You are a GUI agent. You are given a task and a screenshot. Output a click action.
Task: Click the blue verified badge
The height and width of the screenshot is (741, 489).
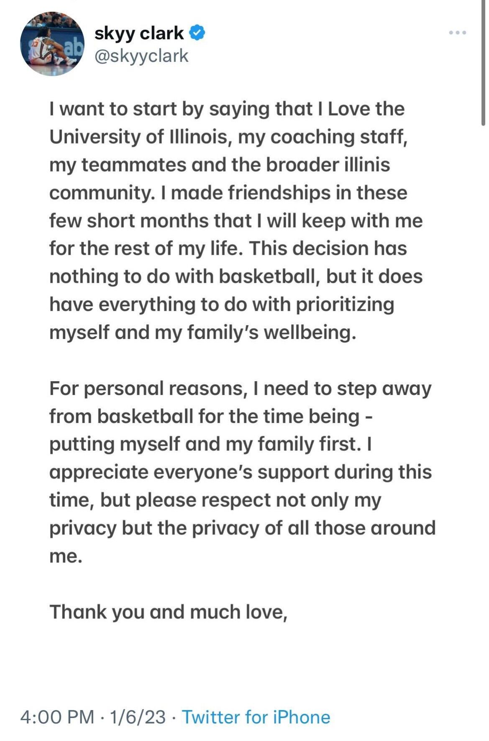pyautogui.click(x=197, y=33)
